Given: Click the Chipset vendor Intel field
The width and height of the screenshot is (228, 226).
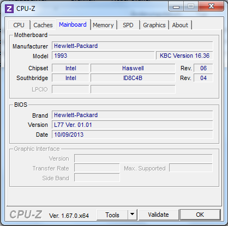Looking at the screenshot, I should tap(70, 68).
